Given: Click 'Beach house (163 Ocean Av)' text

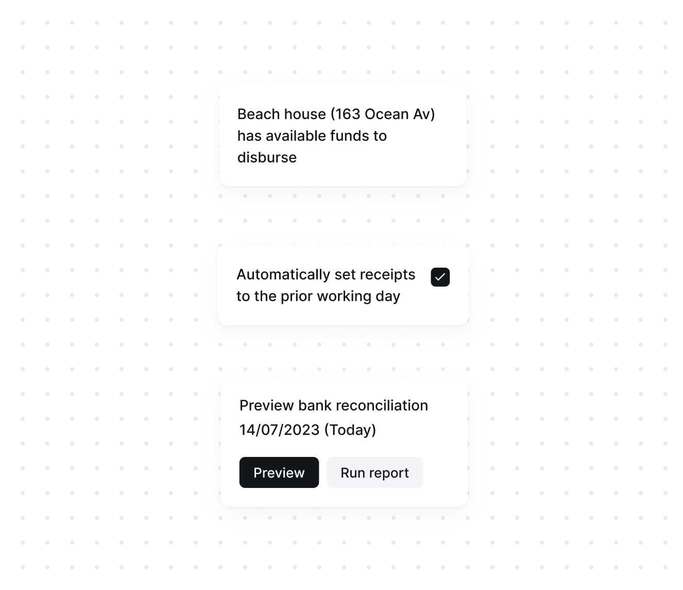Looking at the screenshot, I should [x=336, y=114].
